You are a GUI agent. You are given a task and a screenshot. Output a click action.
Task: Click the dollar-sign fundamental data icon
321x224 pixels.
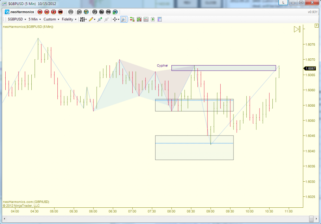tap(152, 19)
